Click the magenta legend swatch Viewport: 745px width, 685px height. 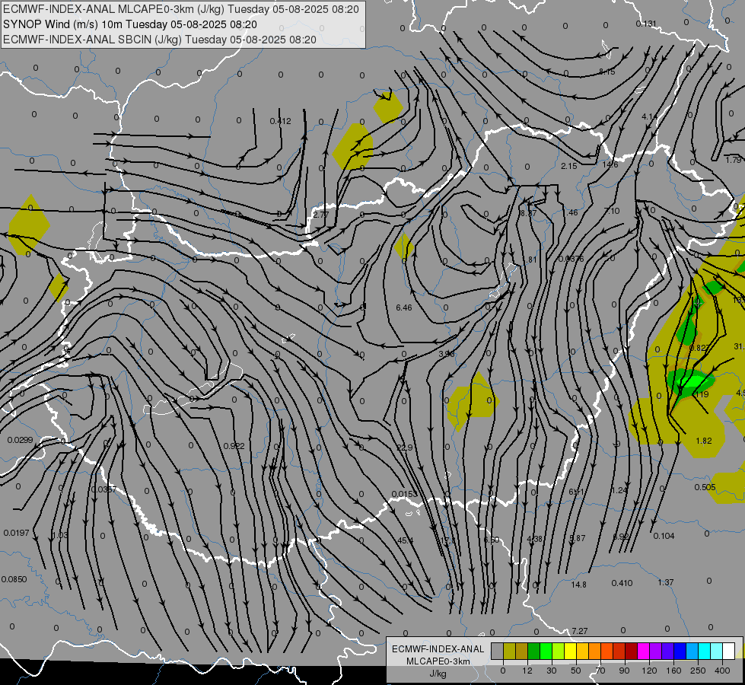643,652
